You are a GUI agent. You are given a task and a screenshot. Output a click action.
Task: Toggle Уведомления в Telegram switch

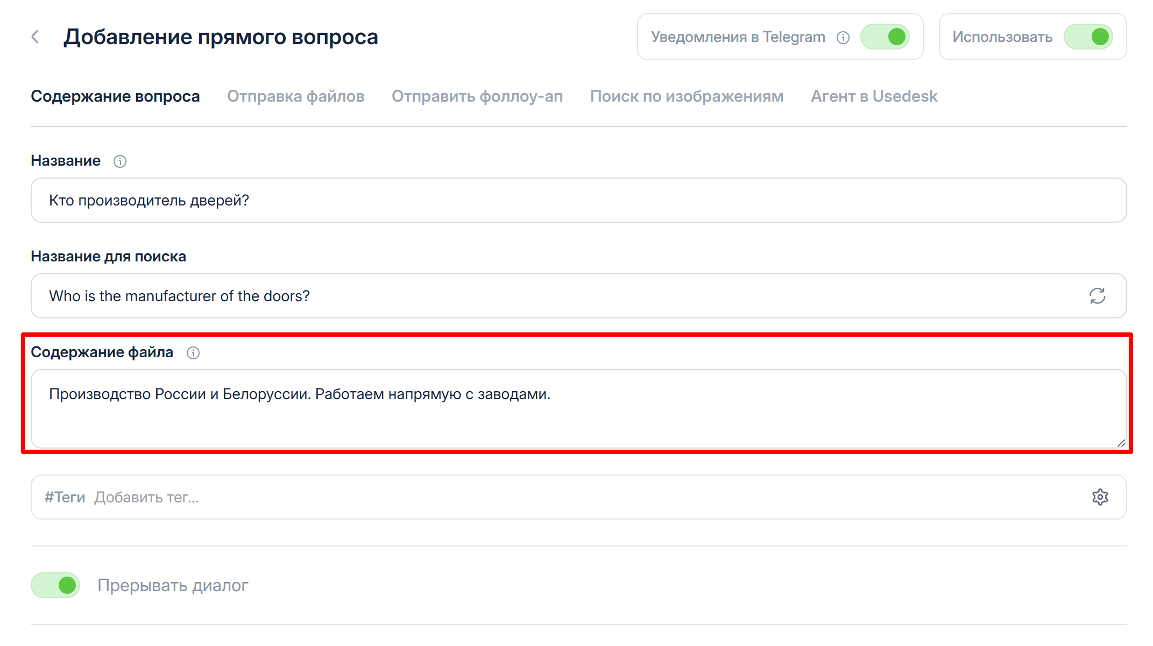tap(885, 37)
